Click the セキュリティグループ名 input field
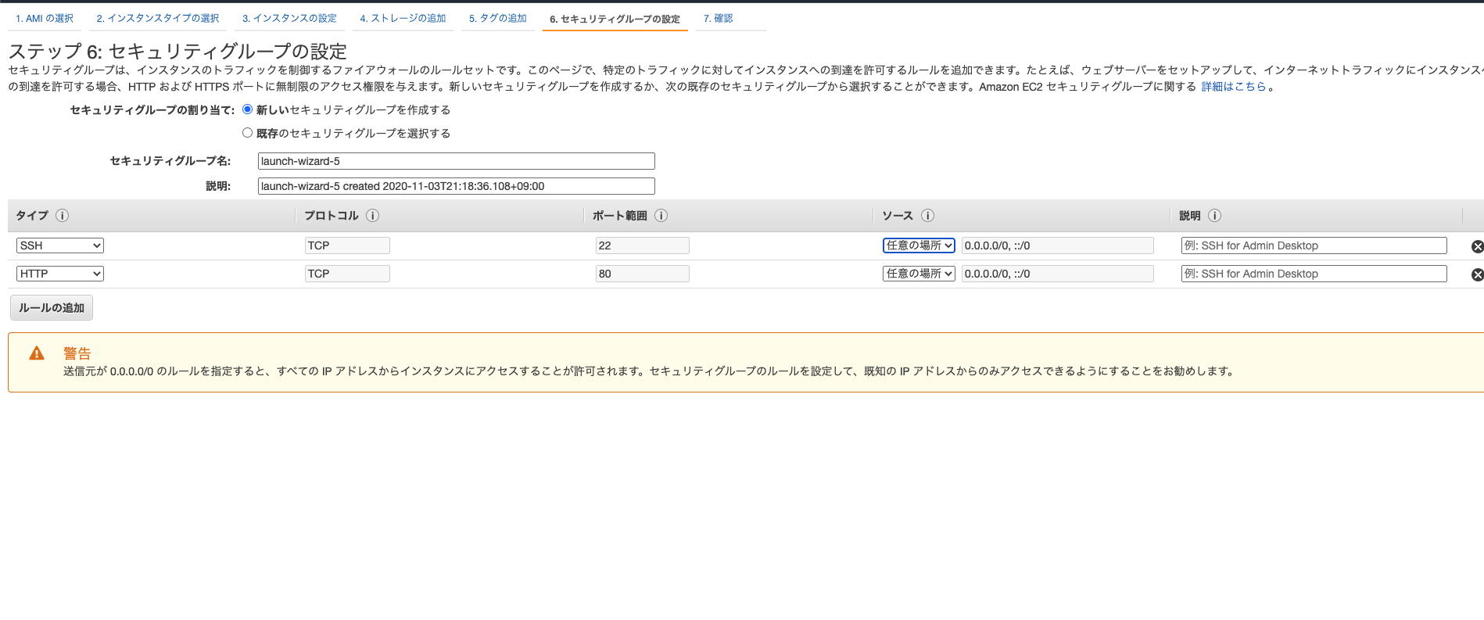This screenshot has width=1484, height=620. [x=457, y=161]
